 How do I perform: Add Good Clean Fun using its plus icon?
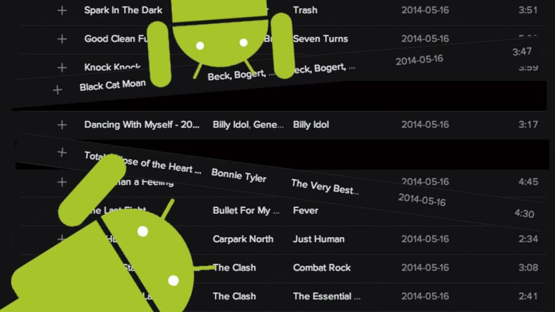pos(62,39)
